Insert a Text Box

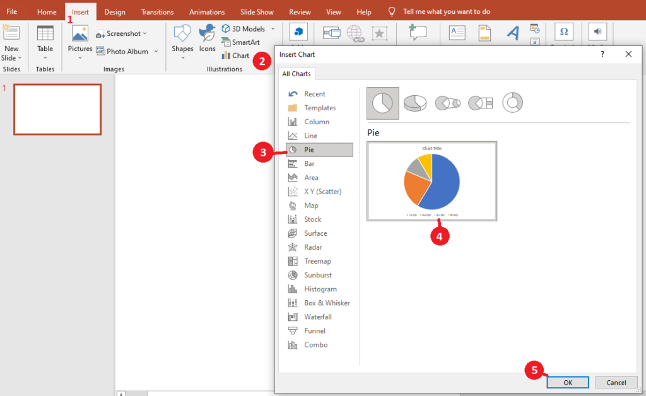coord(457,31)
